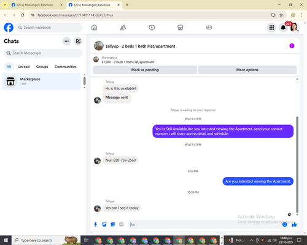Attach a file with the photo icon
The width and height of the screenshot is (307, 245).
pyautogui.click(x=104, y=225)
